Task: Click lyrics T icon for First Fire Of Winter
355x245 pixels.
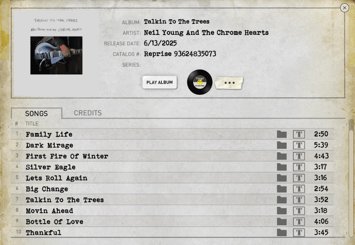Action: point(299,156)
